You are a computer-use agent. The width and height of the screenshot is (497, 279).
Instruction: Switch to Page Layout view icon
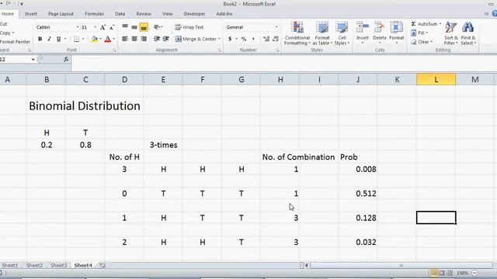pos(442,273)
